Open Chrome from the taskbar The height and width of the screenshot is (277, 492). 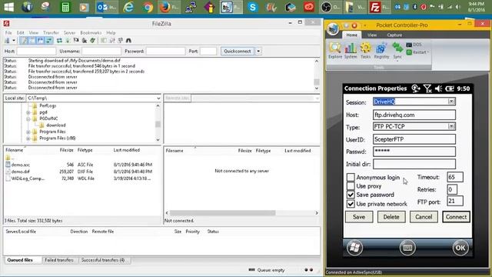point(147,7)
